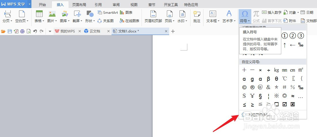317x137 pixels.
Task: Open the 审阅 ribbon tab
Action: (116, 5)
